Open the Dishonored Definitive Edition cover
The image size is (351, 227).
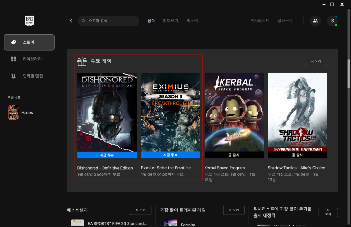click(107, 112)
